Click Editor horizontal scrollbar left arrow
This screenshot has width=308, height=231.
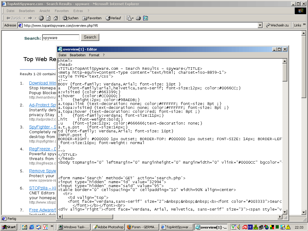point(60,217)
